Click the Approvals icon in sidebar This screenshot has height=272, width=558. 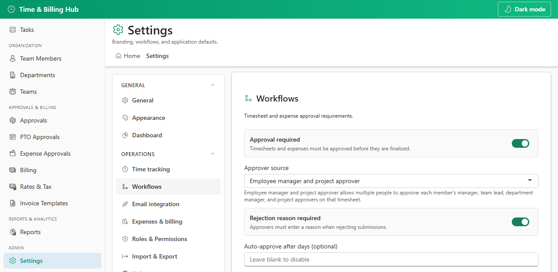(x=13, y=120)
